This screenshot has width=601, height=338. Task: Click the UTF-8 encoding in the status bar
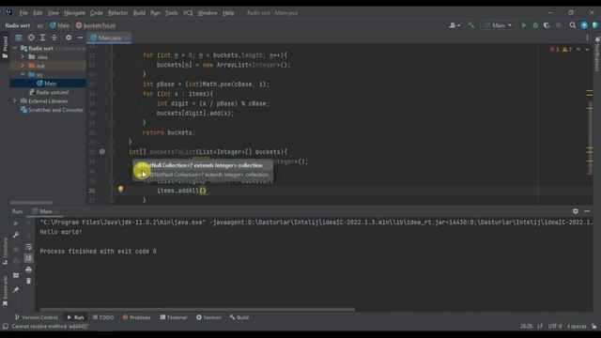coord(555,327)
